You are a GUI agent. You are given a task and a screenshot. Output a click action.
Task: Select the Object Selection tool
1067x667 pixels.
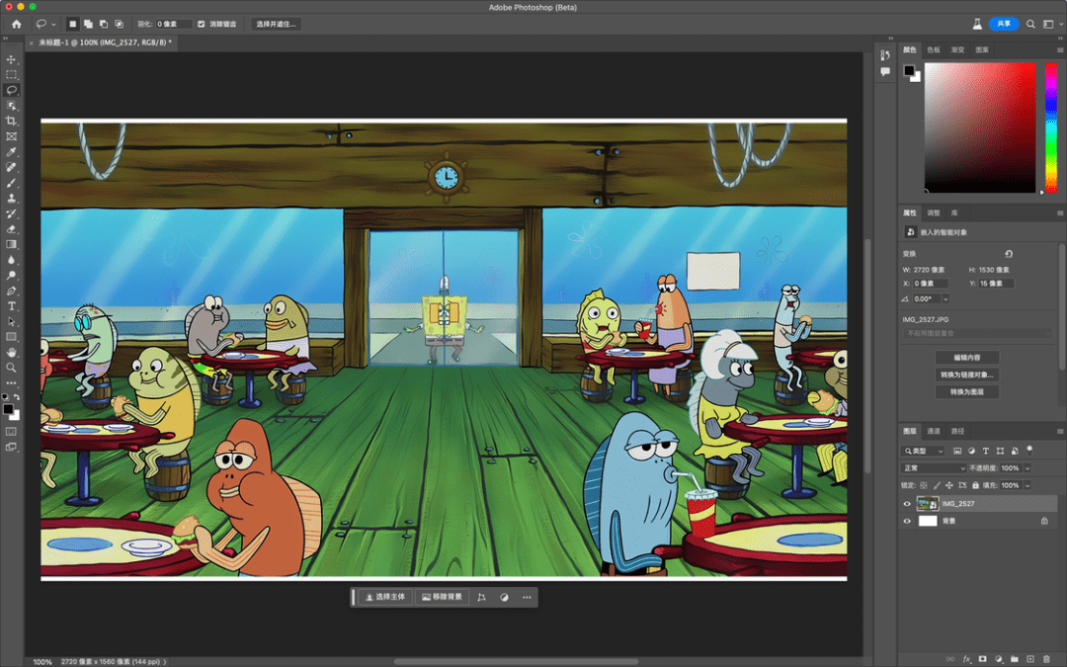[12, 106]
